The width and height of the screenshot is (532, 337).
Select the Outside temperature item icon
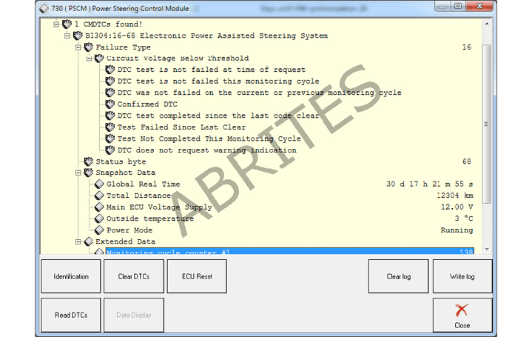coord(100,218)
